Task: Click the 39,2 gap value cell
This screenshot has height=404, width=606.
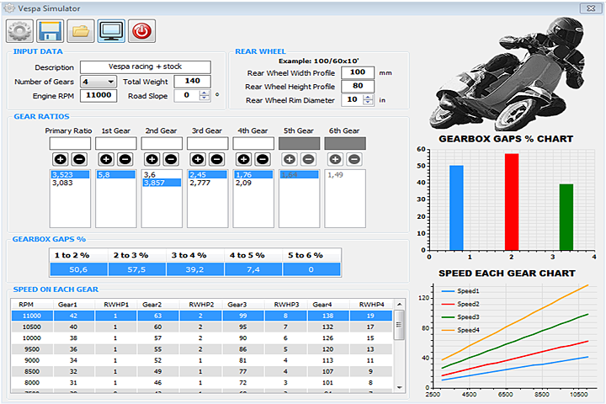Action: pyautogui.click(x=194, y=269)
